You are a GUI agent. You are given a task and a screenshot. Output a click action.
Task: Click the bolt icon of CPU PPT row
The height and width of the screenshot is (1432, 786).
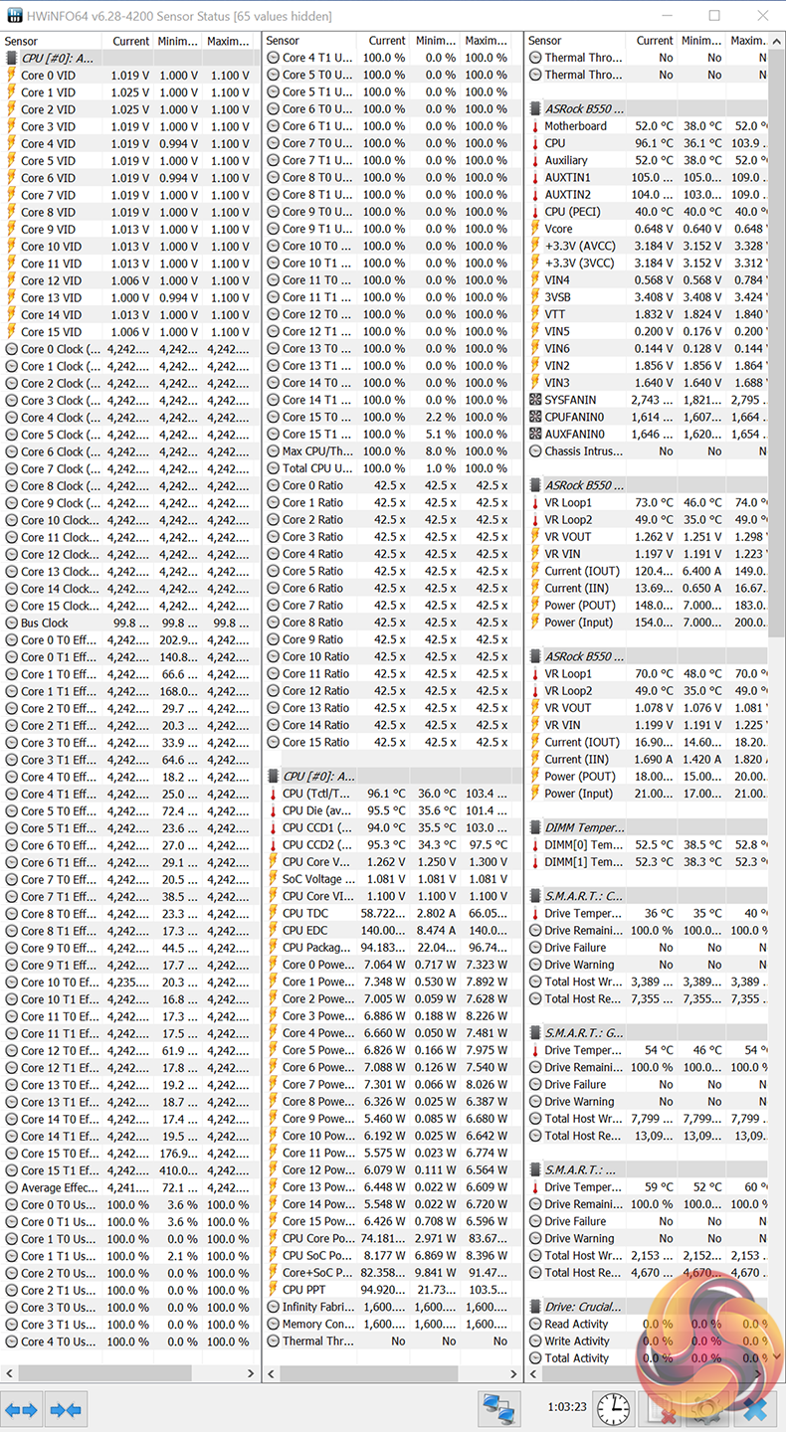(273, 1290)
